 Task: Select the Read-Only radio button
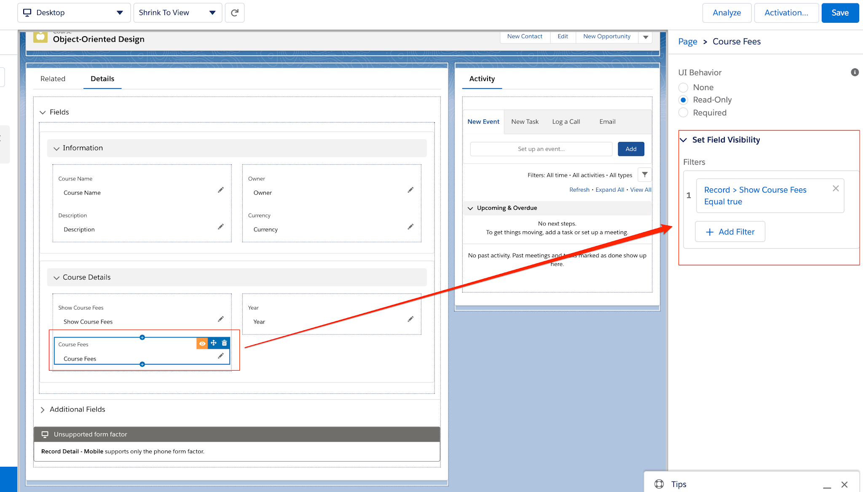tap(683, 100)
